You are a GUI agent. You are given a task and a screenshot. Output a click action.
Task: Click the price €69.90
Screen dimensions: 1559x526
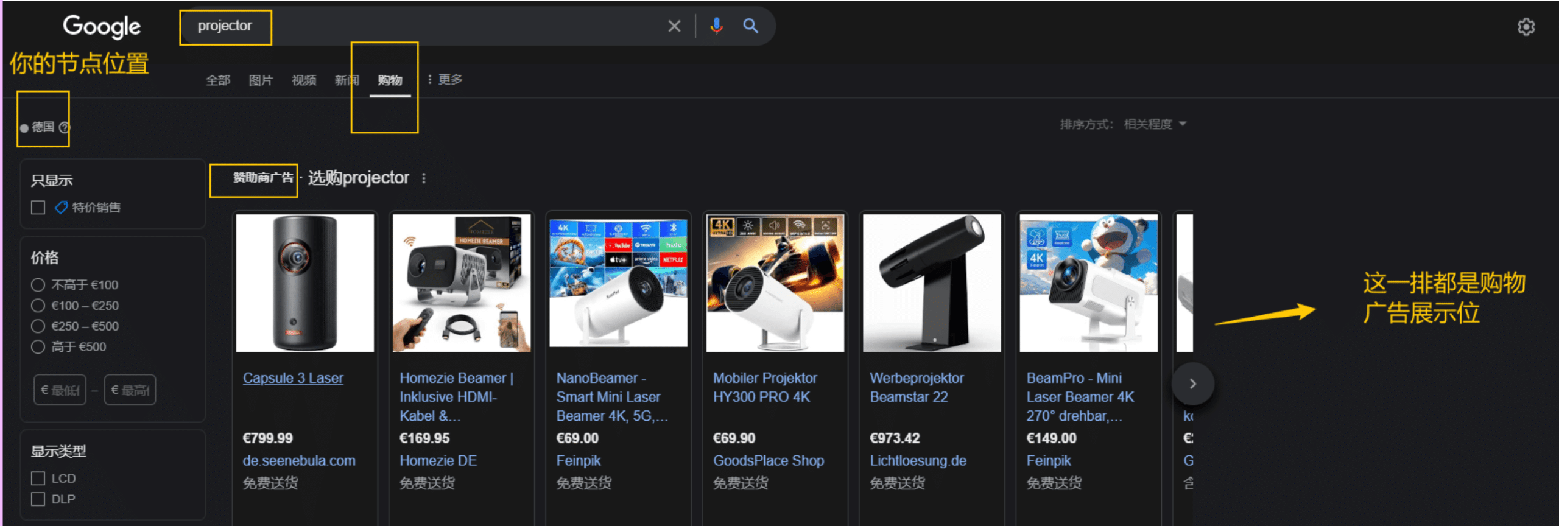(734, 438)
